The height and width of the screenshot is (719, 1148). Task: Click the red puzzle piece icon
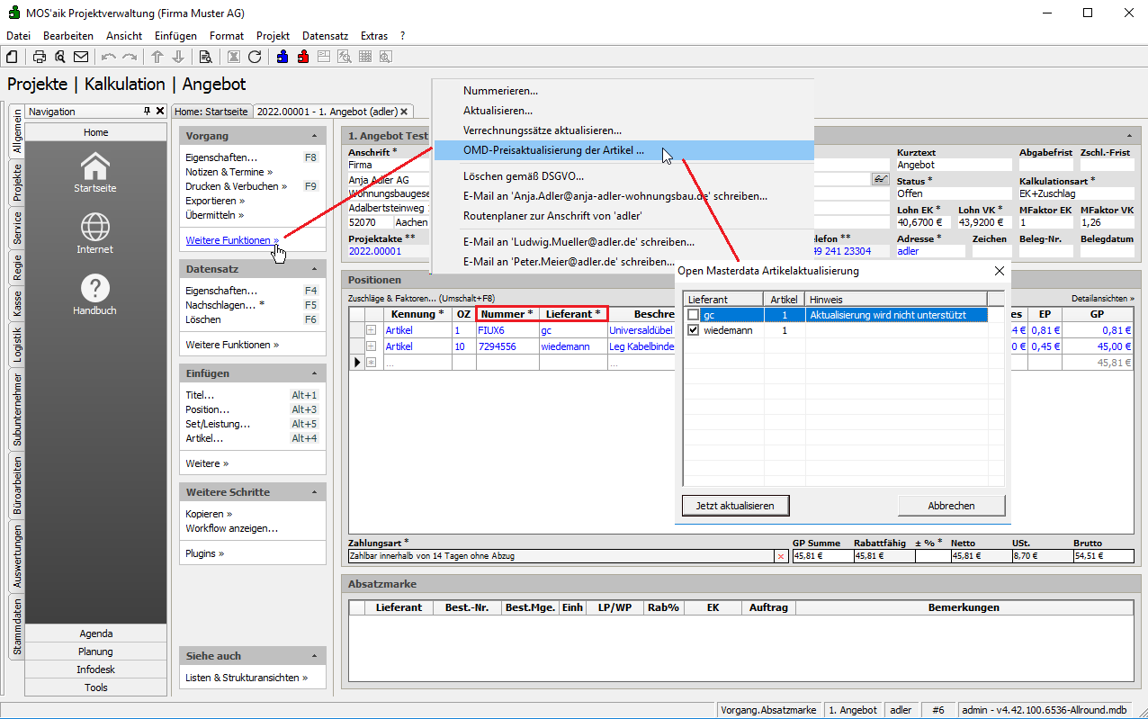[303, 57]
